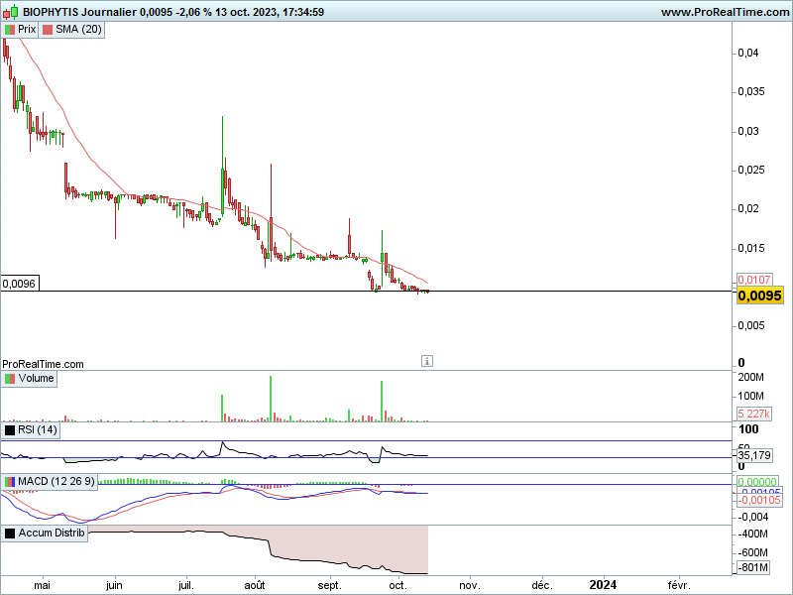Click the 0,00000 green MACD value tag
This screenshot has width=793, height=595.
point(757,482)
